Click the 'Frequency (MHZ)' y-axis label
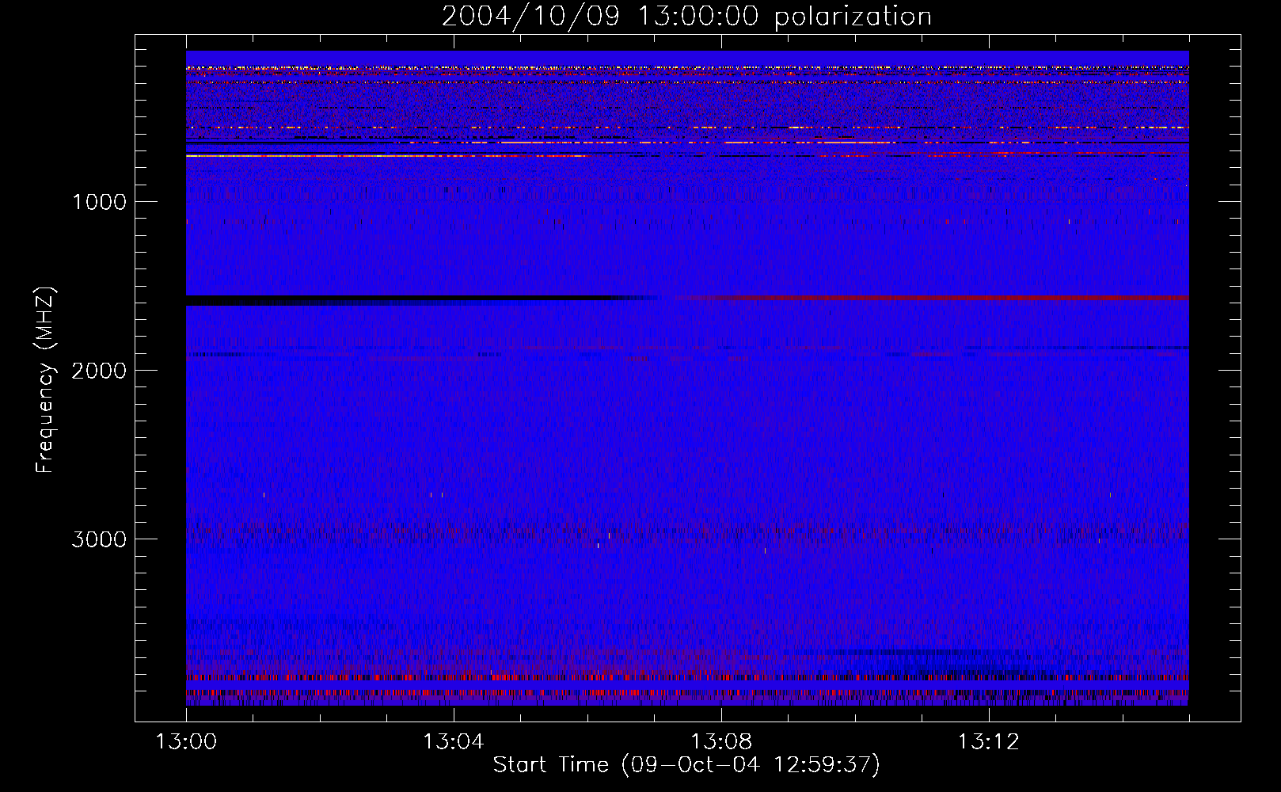The image size is (1281, 792). tap(45, 379)
